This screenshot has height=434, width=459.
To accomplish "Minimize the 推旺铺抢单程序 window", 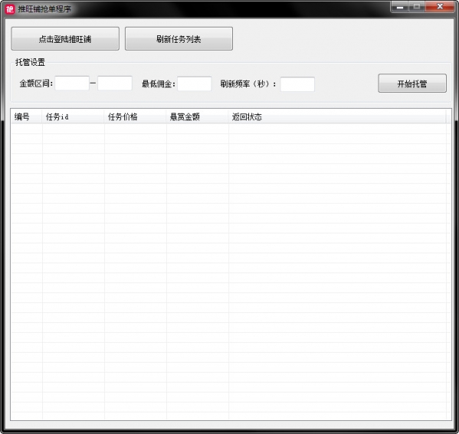I will point(400,6).
